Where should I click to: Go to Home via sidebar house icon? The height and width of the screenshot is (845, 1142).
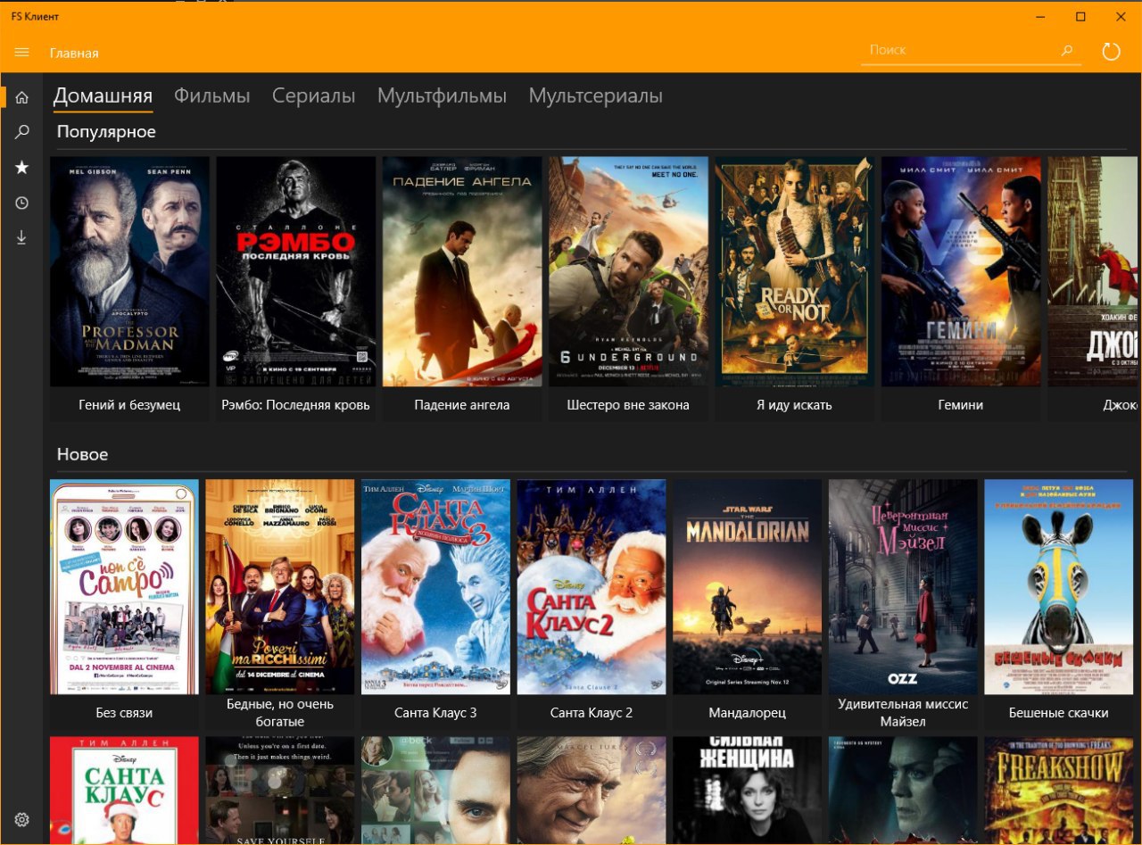[22, 97]
